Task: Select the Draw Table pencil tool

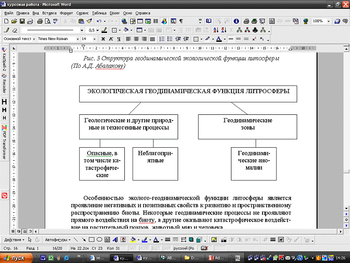Action: point(6,30)
